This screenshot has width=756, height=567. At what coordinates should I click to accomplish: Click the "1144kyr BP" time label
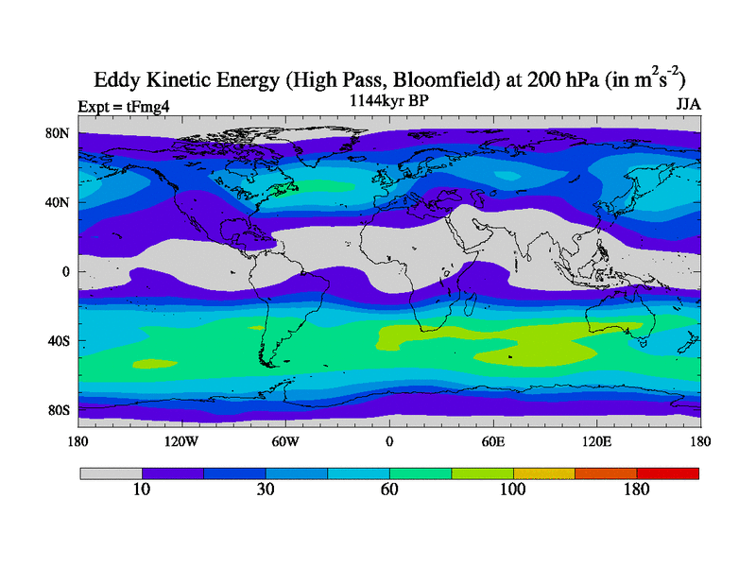pyautogui.click(x=388, y=99)
